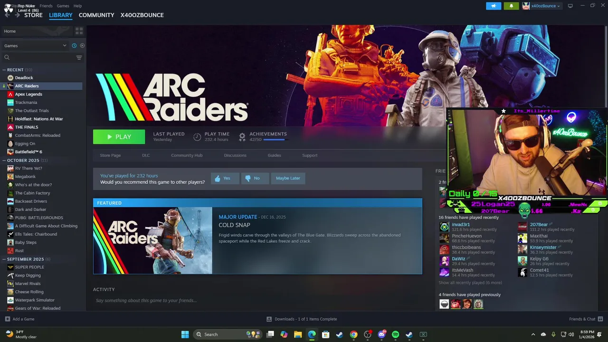Open the Friends menu
The height and width of the screenshot is (342, 608).
pyautogui.click(x=46, y=6)
